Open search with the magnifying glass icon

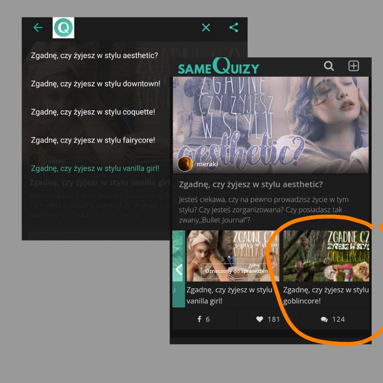pyautogui.click(x=329, y=66)
